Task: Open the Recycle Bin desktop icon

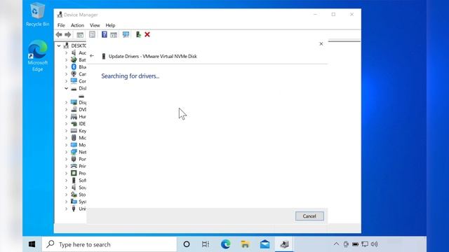Action: click(x=37, y=14)
